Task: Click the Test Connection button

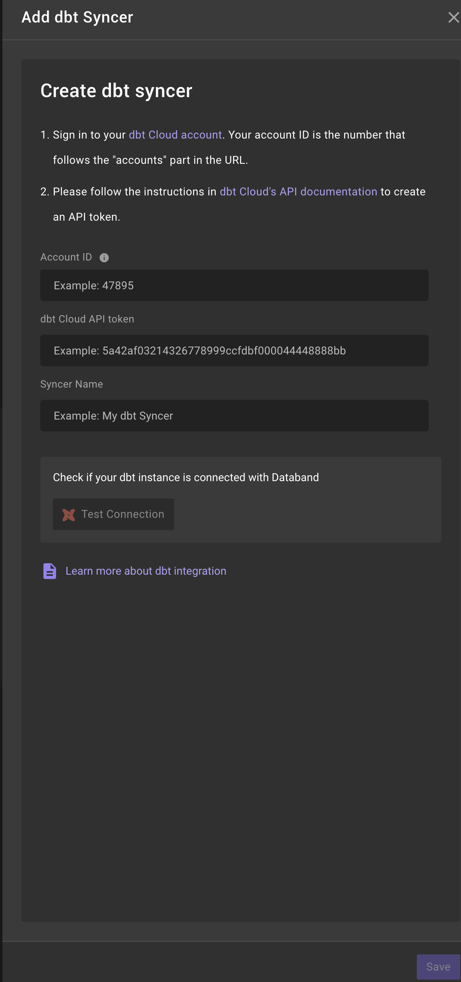Action: pyautogui.click(x=113, y=514)
